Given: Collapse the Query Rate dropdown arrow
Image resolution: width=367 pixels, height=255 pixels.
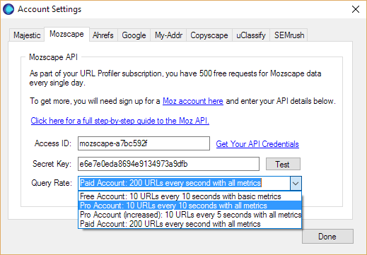Looking at the screenshot, I should point(296,183).
